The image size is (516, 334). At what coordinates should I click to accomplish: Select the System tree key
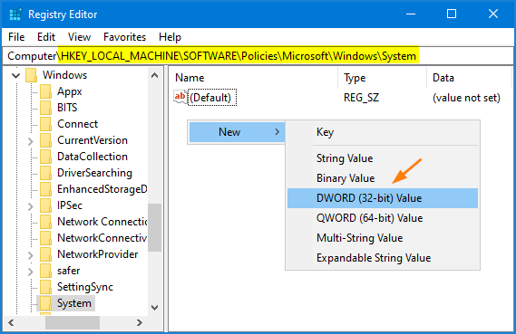(74, 303)
